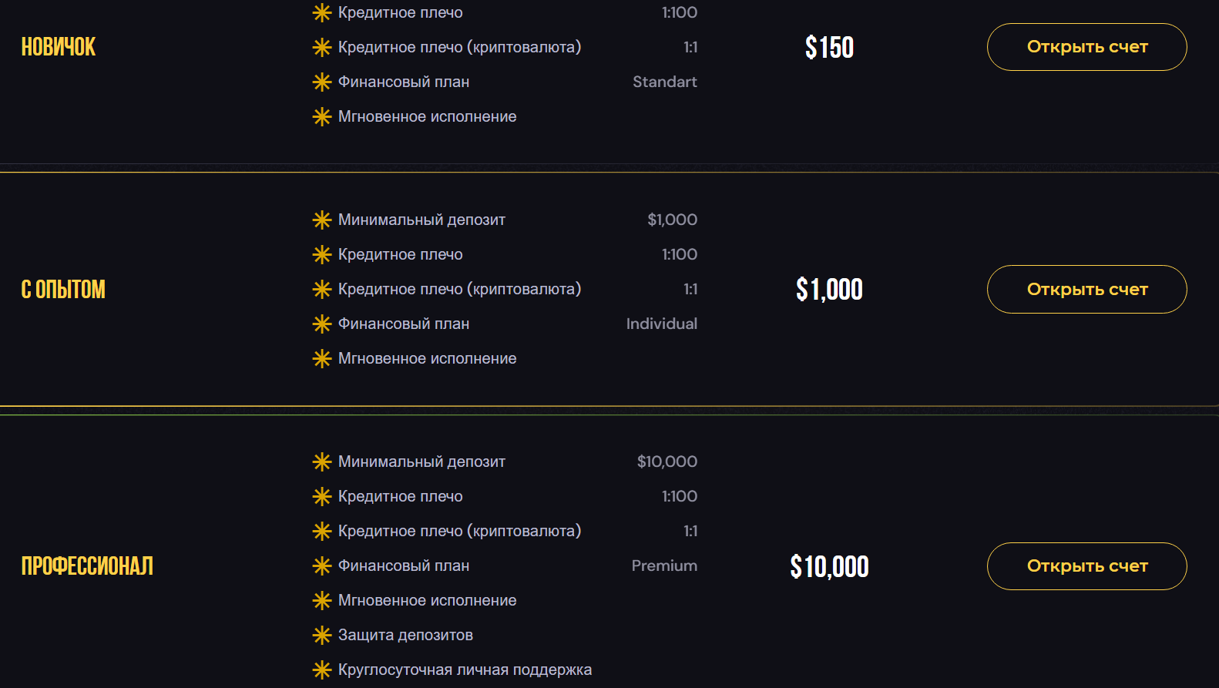The width and height of the screenshot is (1219, 688).
Task: Select the ПРОФЕССИОНАЛ plan title
Action: 87,566
